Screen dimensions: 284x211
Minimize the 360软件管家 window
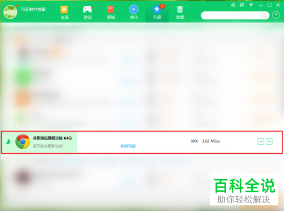click(261, 5)
